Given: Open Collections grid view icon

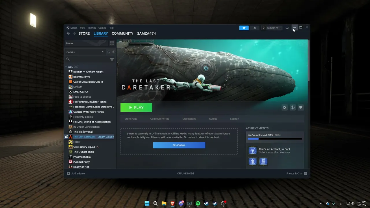Looking at the screenshot, I should [112, 43].
